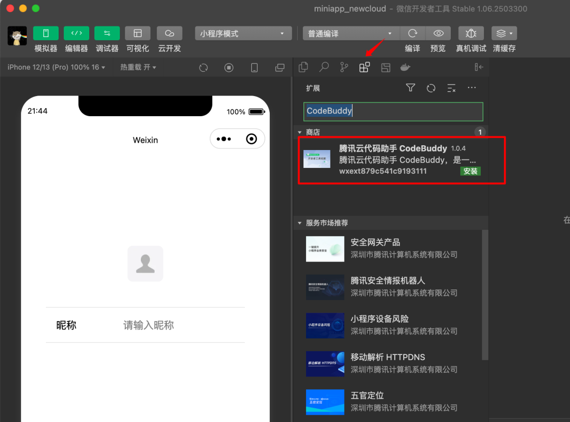This screenshot has height=422, width=570.
Task: Open the search sidebar icon
Action: (x=324, y=67)
